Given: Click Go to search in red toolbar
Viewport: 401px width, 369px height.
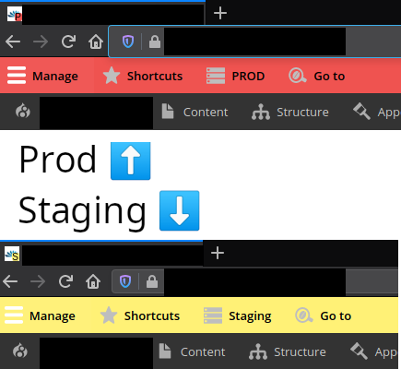Looking at the screenshot, I should 317,76.
